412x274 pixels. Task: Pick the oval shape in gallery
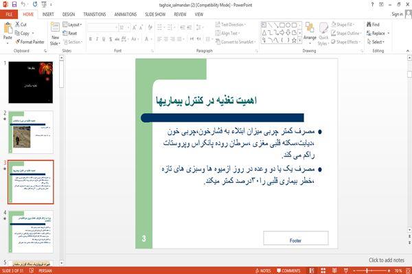tap(288, 25)
